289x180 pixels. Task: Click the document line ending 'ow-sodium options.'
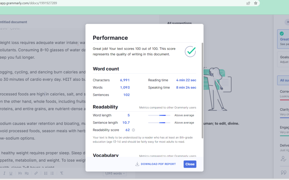coord(17,138)
